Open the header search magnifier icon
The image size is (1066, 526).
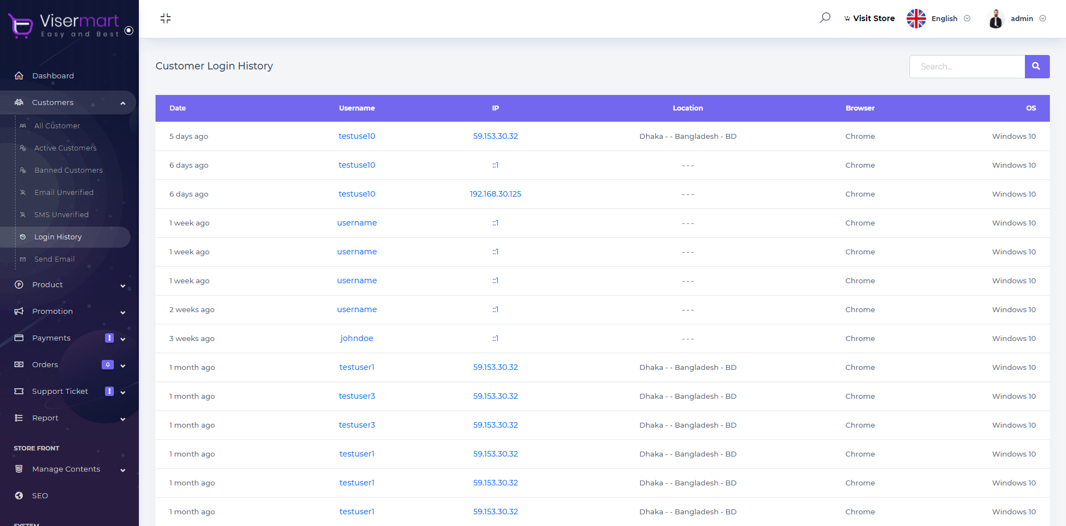pyautogui.click(x=825, y=18)
